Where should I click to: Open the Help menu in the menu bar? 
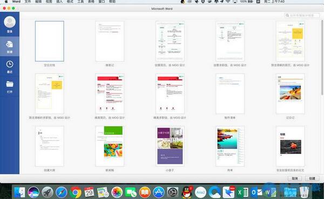pos(112,2)
